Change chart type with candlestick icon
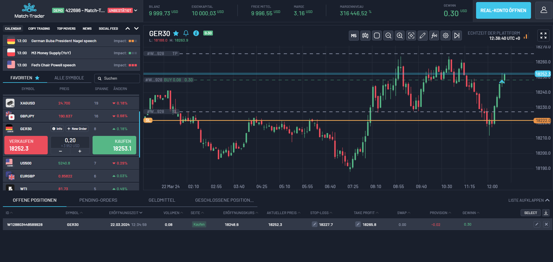This screenshot has width=553, height=262. point(365,35)
